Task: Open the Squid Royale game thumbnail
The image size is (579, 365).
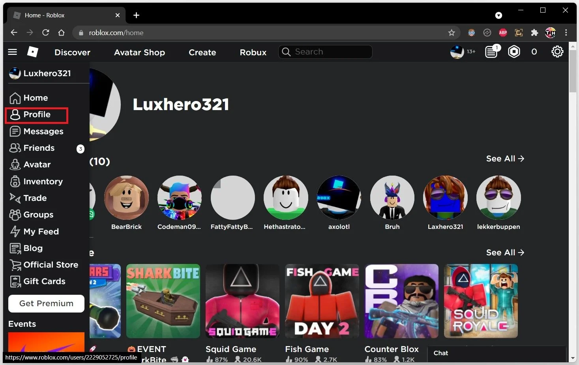Action: [481, 301]
